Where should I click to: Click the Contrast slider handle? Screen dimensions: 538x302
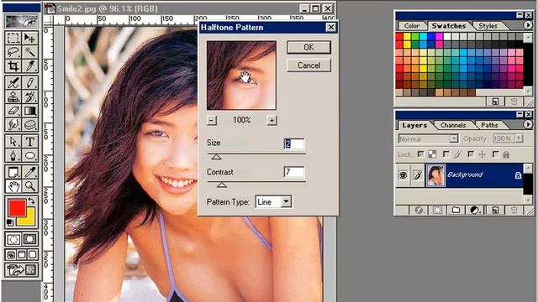click(222, 185)
